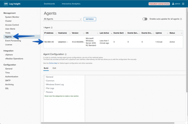Sort by Hostname column arrows
Viewport: 188px width, 124px height.
point(70,33)
